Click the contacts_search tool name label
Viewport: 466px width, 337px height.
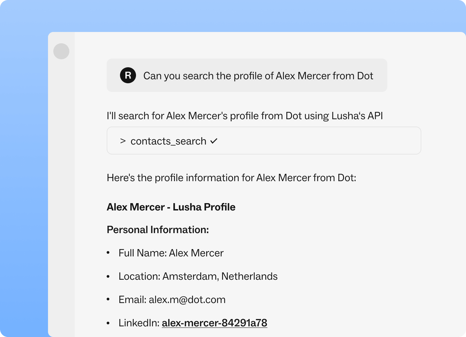pyautogui.click(x=168, y=141)
